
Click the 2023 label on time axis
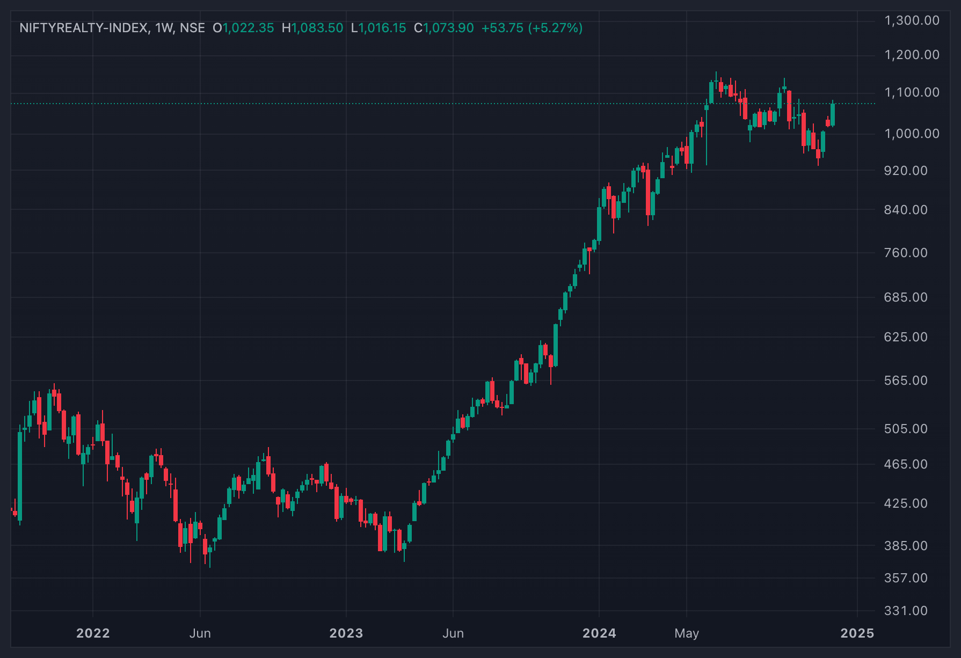346,633
